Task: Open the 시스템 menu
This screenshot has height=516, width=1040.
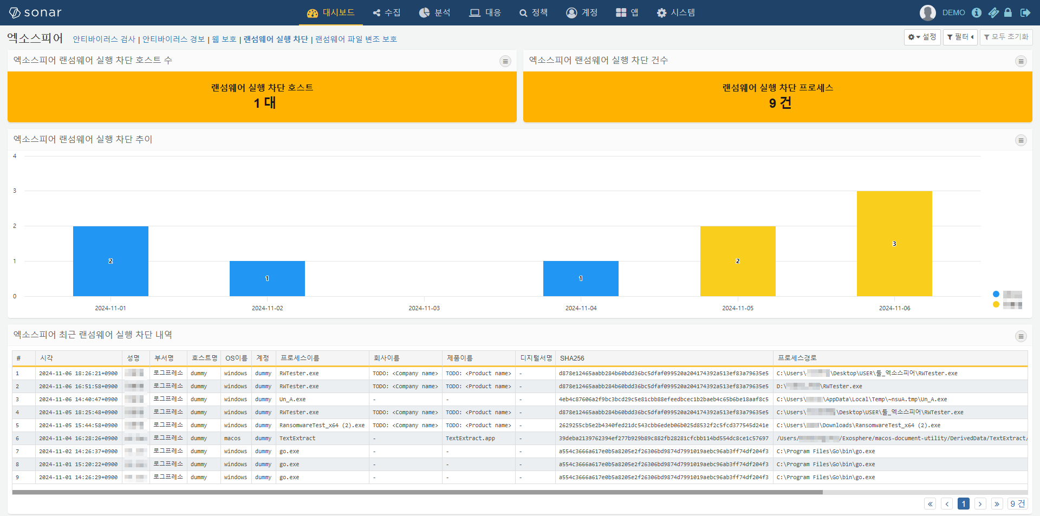Action: coord(676,12)
